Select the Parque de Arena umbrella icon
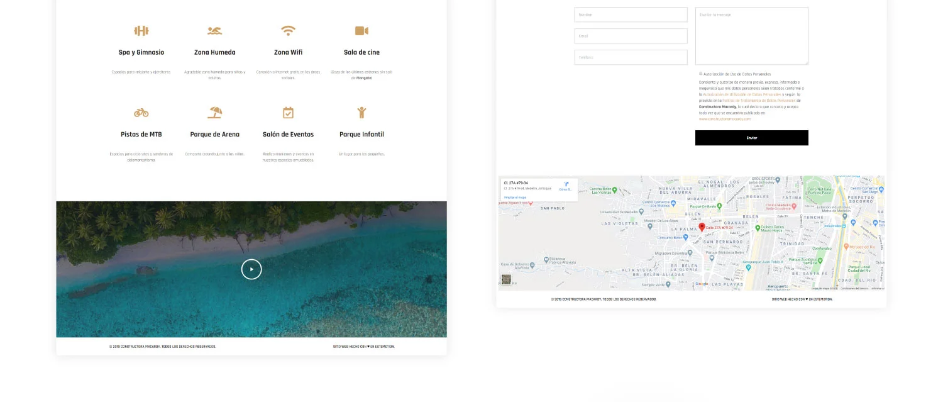 [214, 113]
